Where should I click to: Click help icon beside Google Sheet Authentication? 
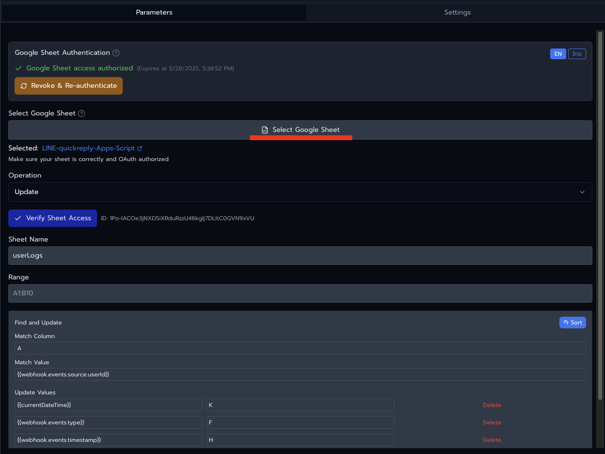click(x=116, y=53)
